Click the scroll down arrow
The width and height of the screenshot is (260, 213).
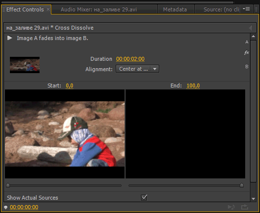(253, 199)
